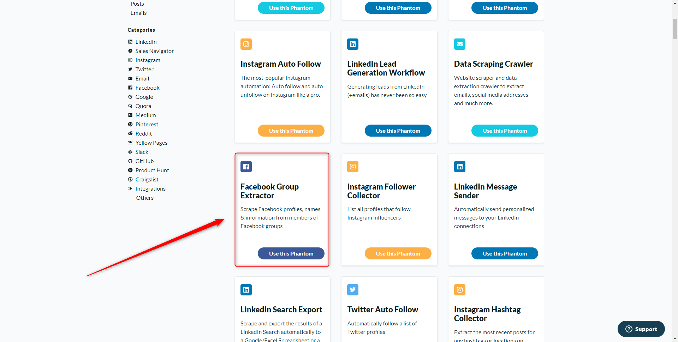The width and height of the screenshot is (678, 342).
Task: Click the scrollbar down arrow
Action: (675, 339)
